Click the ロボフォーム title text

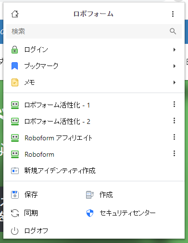(x=93, y=14)
